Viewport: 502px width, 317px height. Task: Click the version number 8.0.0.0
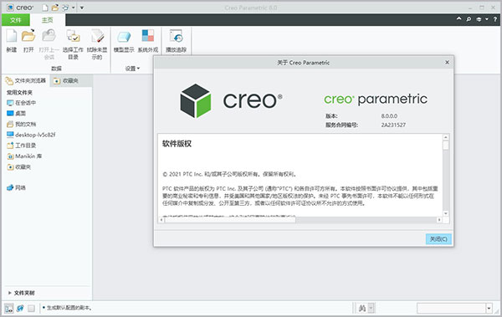pyautogui.click(x=389, y=116)
